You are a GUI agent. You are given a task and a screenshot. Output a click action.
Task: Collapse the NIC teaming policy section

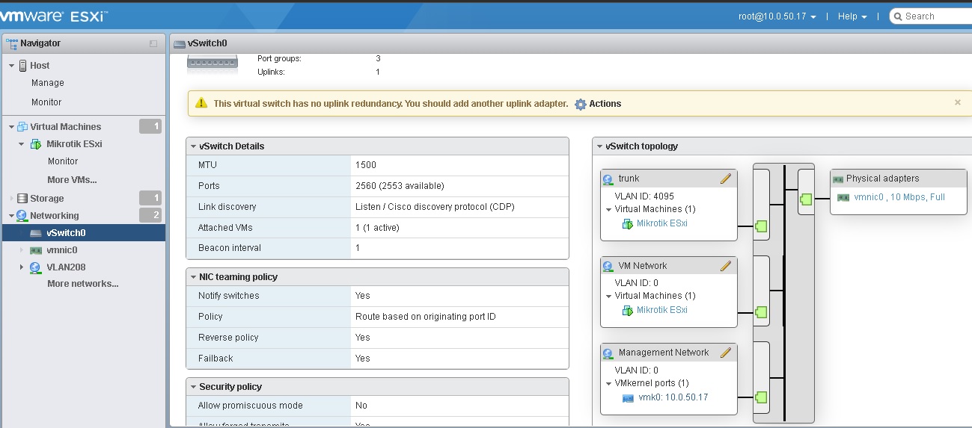click(193, 277)
